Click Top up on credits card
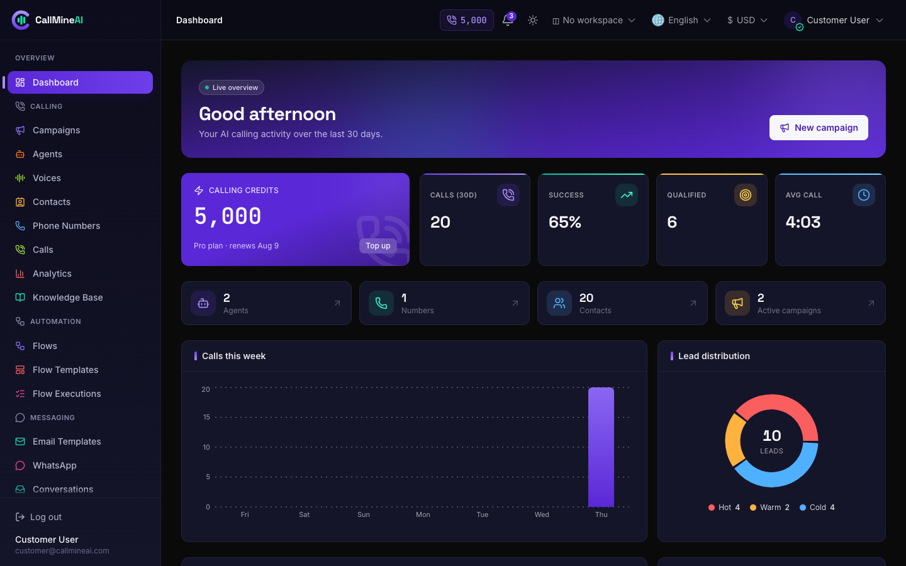Screen dimensions: 906x566 (x=378, y=246)
